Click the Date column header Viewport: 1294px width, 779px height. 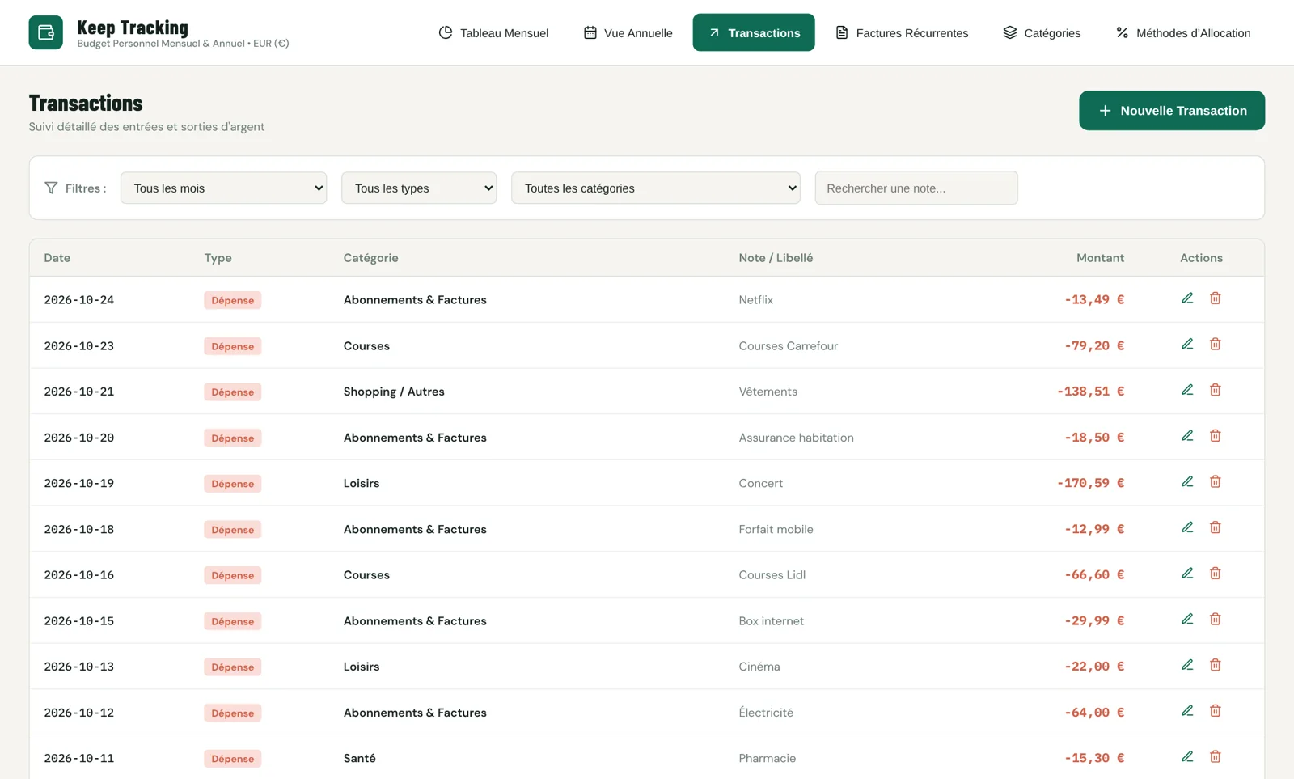click(57, 258)
